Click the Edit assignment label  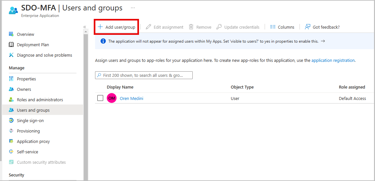168,27
